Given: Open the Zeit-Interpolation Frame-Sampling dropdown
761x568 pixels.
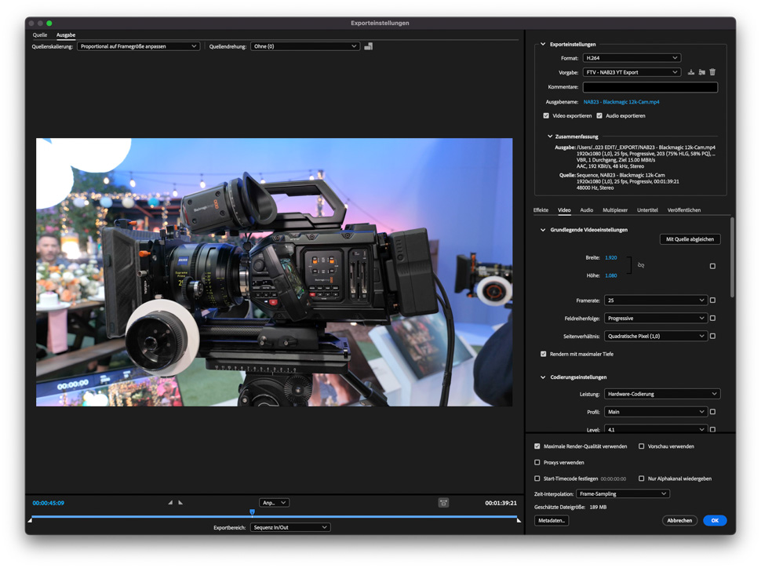Looking at the screenshot, I should tap(623, 493).
